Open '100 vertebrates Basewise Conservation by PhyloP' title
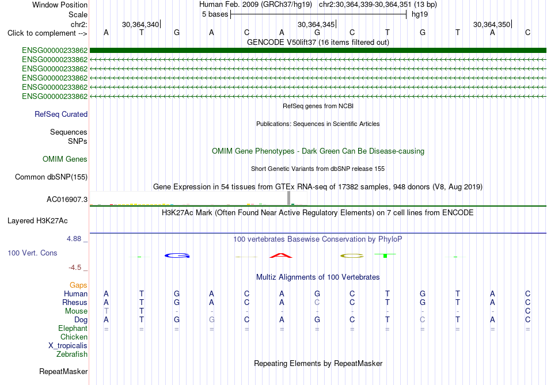The height and width of the screenshot is (385, 547). click(317, 239)
